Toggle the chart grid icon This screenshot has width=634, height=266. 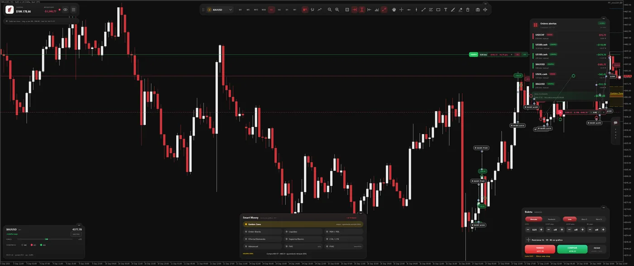(347, 10)
